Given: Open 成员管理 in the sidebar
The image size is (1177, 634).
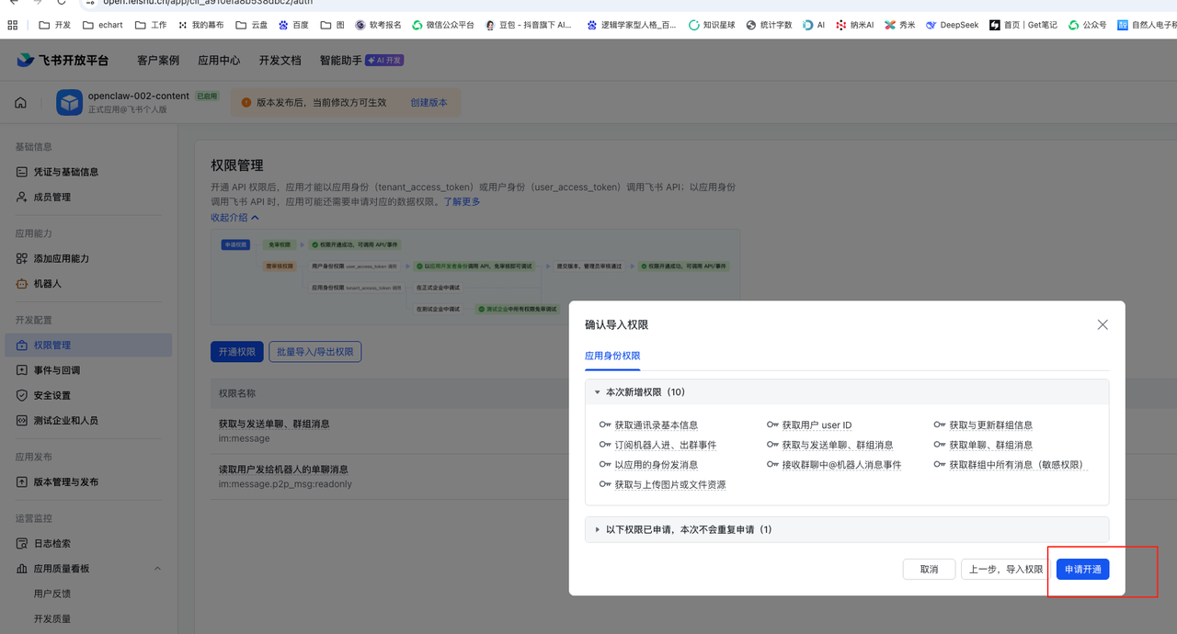Looking at the screenshot, I should click(x=51, y=197).
